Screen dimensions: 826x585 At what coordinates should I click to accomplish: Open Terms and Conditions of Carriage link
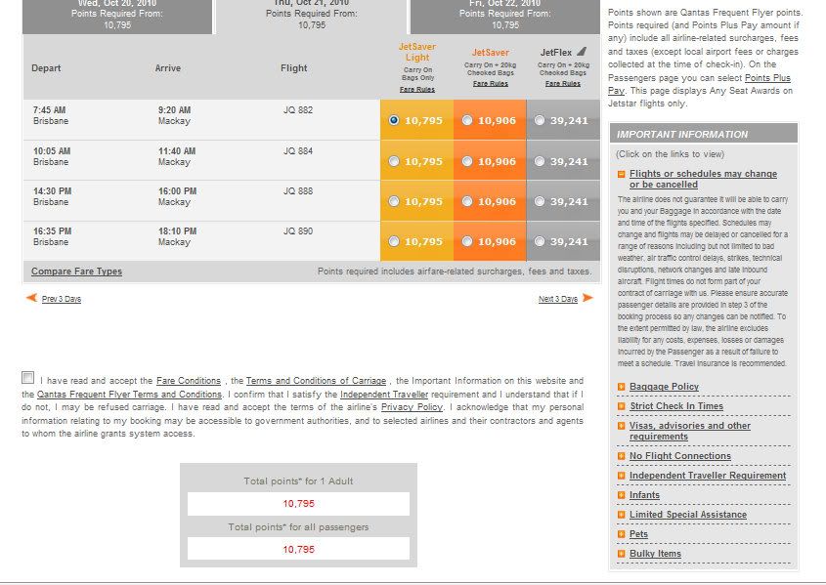tap(316, 380)
